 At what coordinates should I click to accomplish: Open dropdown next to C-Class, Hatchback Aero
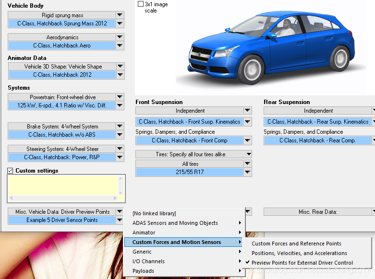[x=120, y=46]
